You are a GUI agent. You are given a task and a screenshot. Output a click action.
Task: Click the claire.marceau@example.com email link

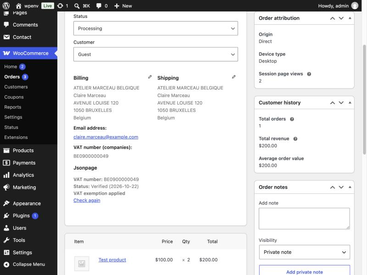pyautogui.click(x=106, y=137)
